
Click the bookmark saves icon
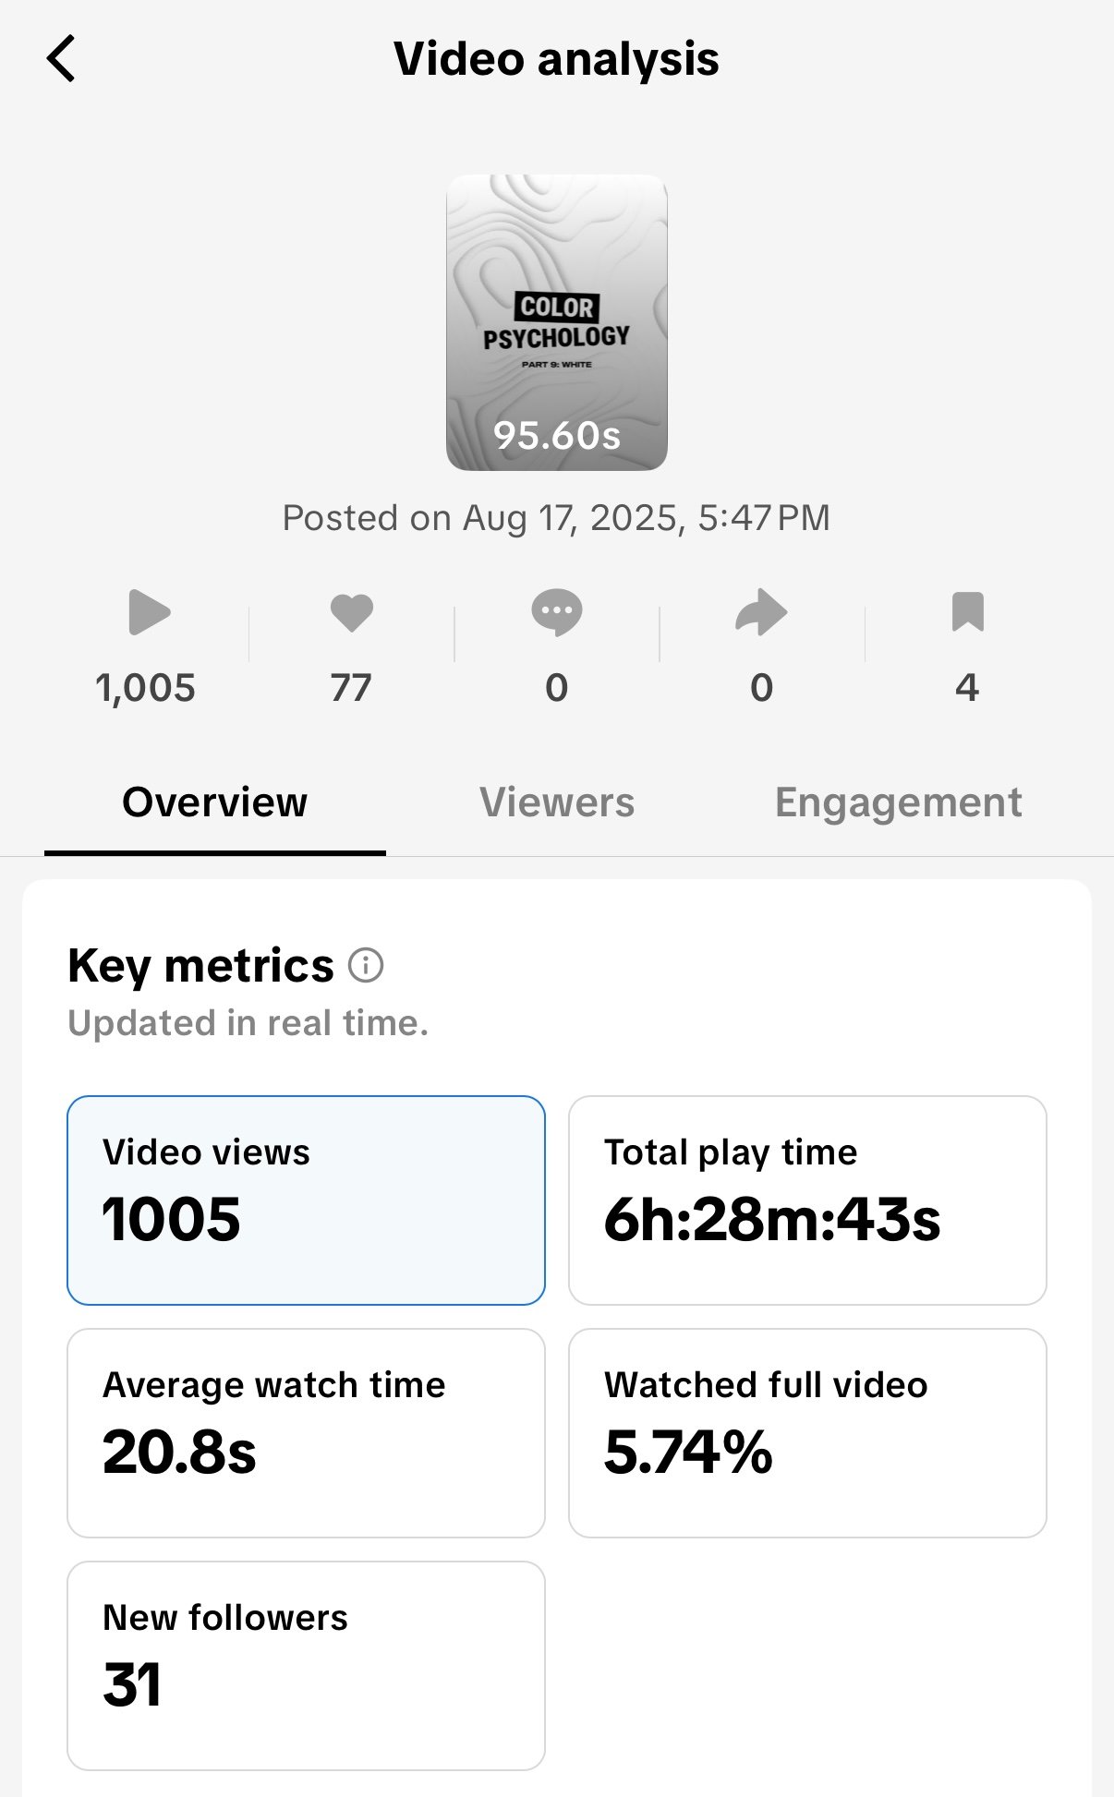967,612
